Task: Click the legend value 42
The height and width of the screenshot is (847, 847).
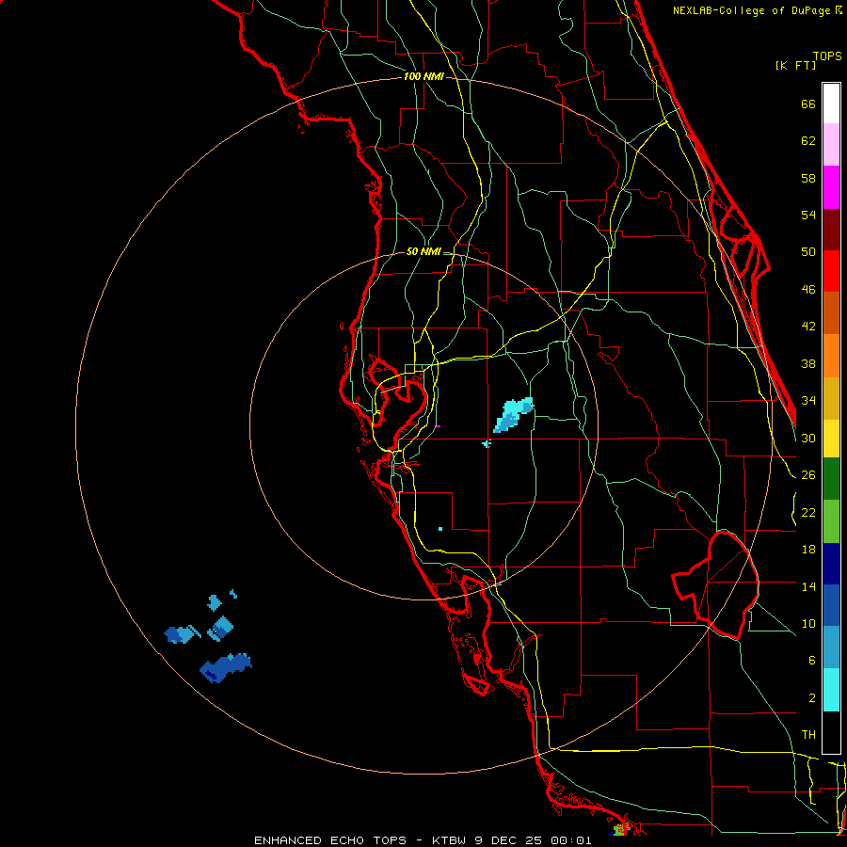Action: (808, 327)
